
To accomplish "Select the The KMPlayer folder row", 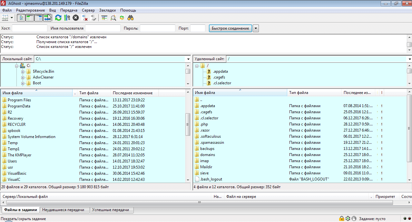I will (x=93, y=155).
